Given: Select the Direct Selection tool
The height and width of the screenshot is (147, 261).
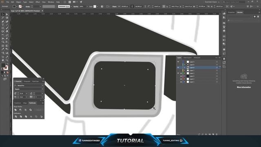Looking at the screenshot, I should pyautogui.click(x=7, y=15).
